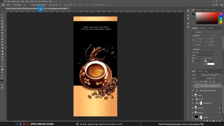The width and height of the screenshot is (224, 126).
Task: Open the Facebook icon in bottom banner
Action: [17, 124]
